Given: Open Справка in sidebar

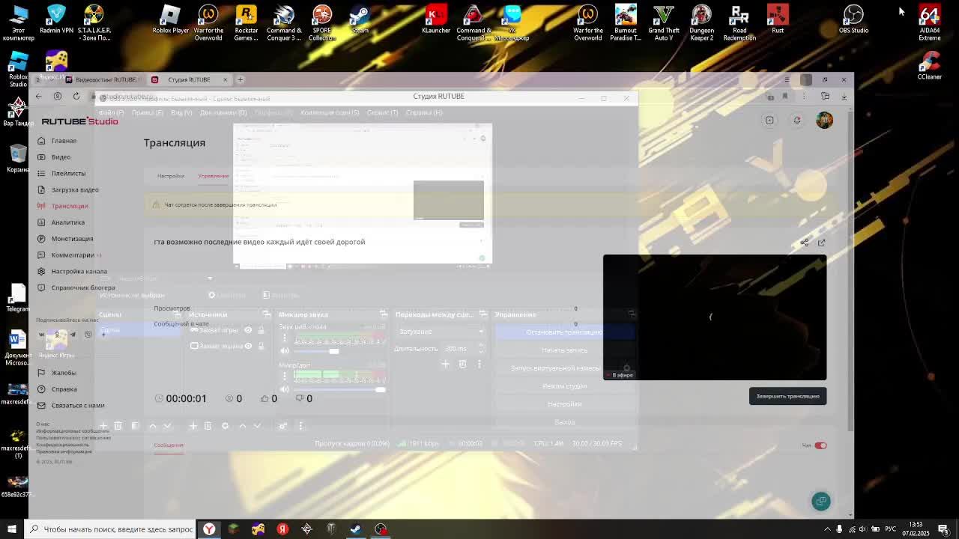Looking at the screenshot, I should pos(58,389).
